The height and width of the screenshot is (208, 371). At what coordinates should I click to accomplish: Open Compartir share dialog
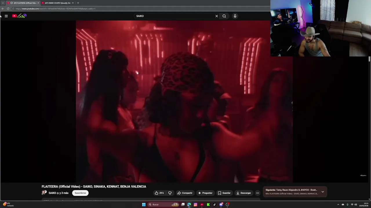(185, 193)
